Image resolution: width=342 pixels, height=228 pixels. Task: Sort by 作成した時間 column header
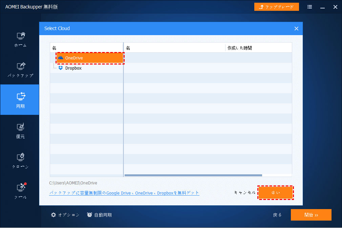click(259, 48)
